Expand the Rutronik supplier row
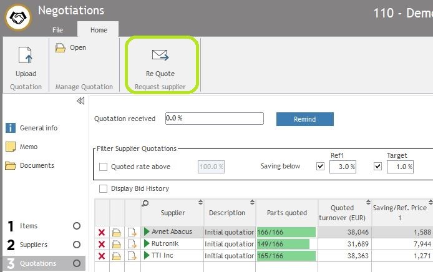Image resolution: width=433 pixels, height=272 pixels. (x=147, y=244)
